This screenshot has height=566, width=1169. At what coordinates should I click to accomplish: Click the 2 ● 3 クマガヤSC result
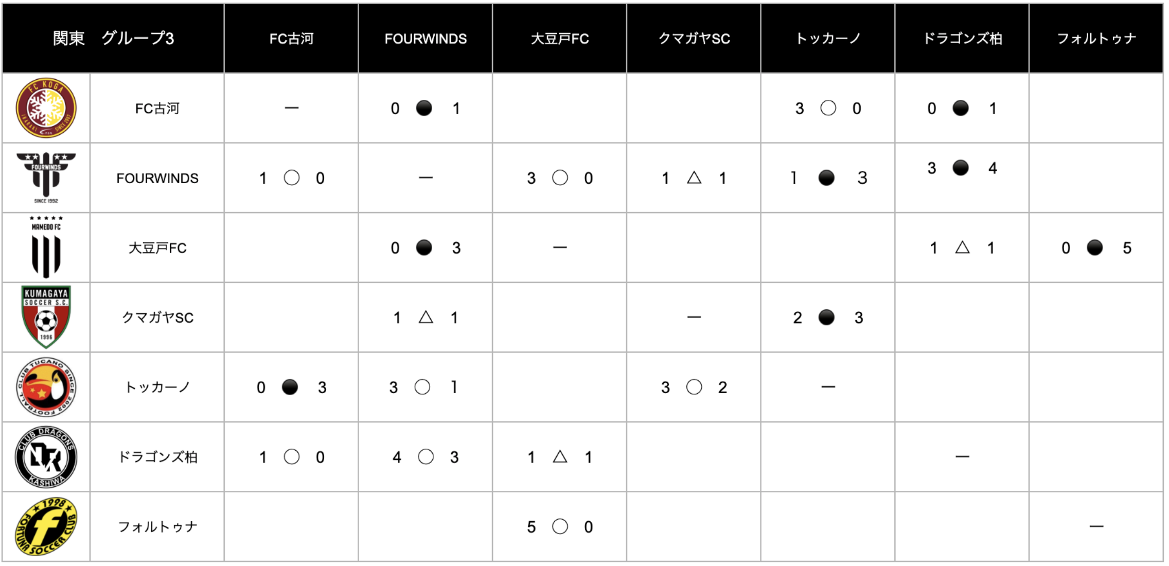pyautogui.click(x=828, y=317)
